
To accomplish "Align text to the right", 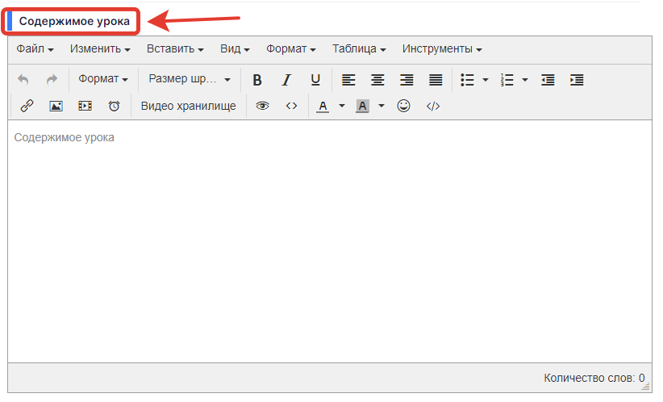I will click(x=407, y=80).
